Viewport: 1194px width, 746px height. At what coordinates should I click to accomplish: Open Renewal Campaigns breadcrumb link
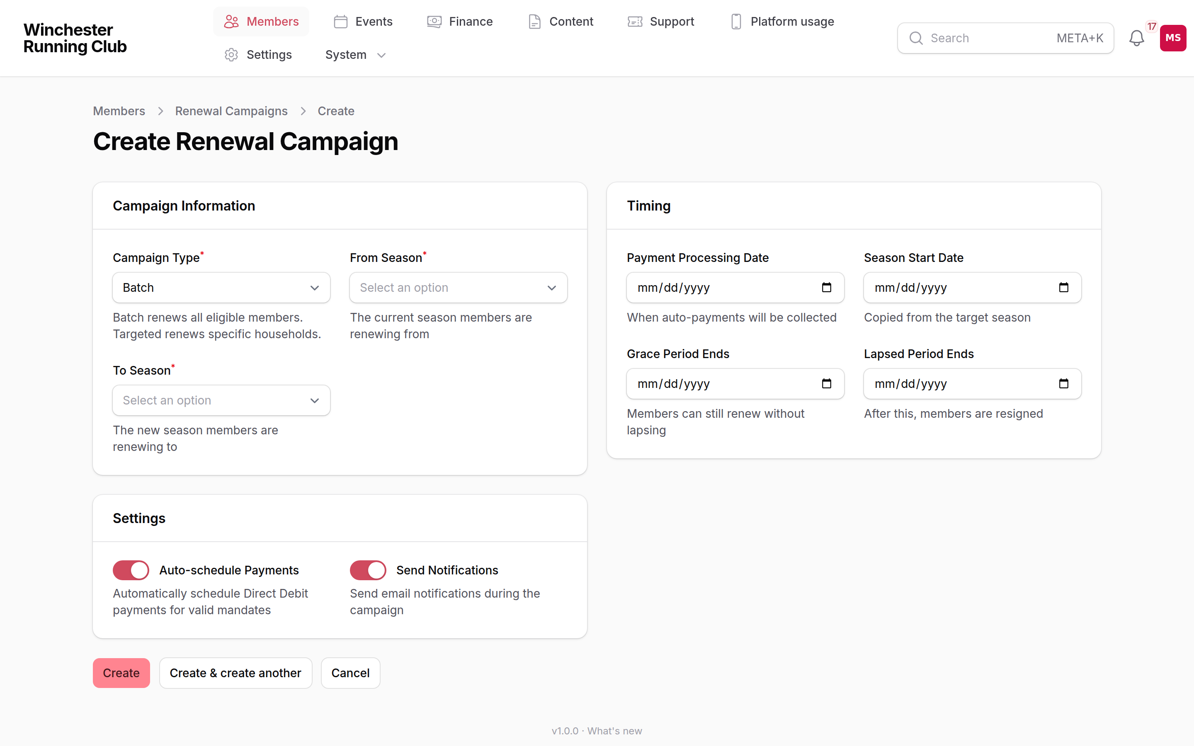pos(231,111)
